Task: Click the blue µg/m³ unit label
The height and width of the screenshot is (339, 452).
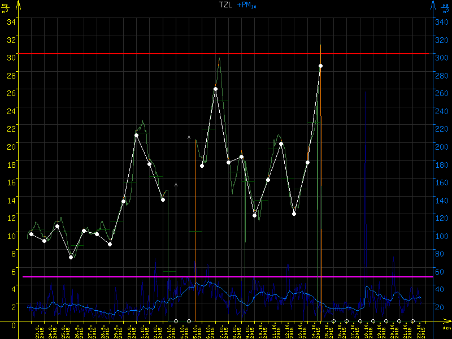Action: click(x=445, y=7)
